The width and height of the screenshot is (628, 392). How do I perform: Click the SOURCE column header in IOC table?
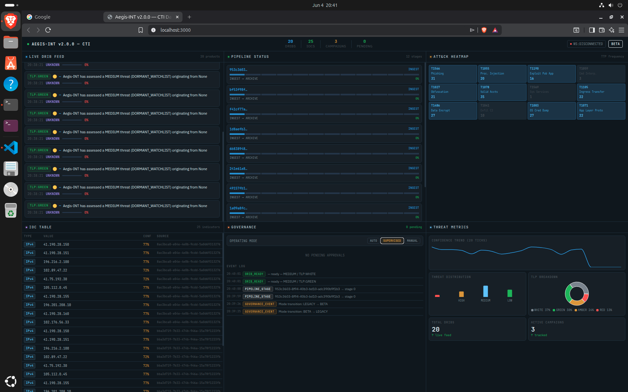(x=163, y=236)
